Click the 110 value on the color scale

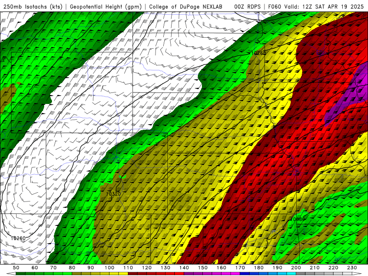point(128,268)
